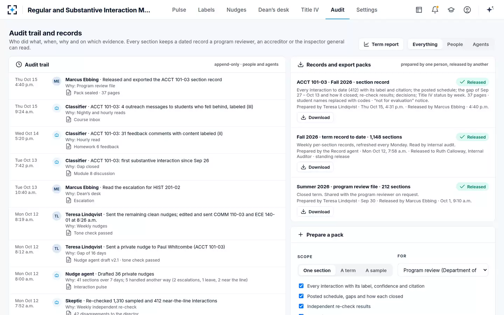Click the Classifier agent icon for feedback comments entry

[57, 135]
